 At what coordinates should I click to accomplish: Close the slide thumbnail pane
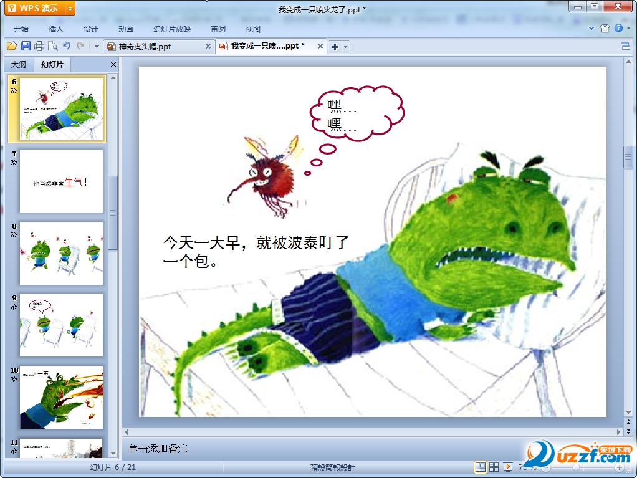point(113,65)
